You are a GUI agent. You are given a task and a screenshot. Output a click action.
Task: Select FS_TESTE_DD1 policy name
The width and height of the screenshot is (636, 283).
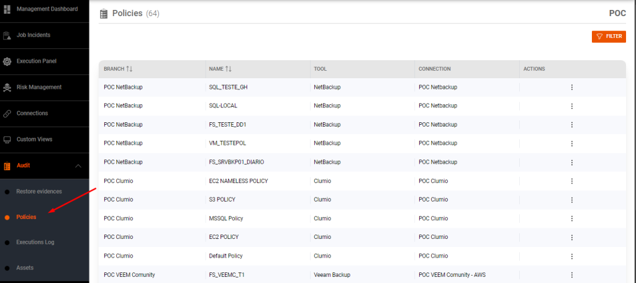tap(227, 125)
